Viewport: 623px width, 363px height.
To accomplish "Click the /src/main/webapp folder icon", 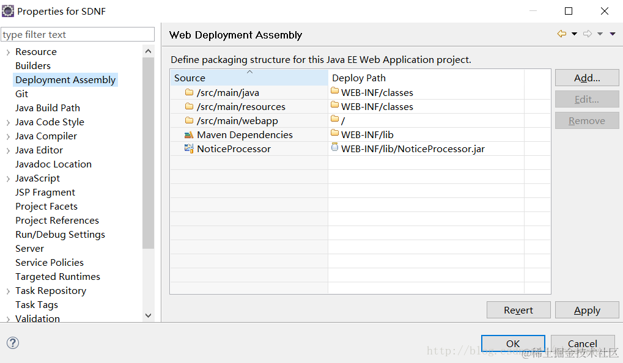I will pos(189,121).
